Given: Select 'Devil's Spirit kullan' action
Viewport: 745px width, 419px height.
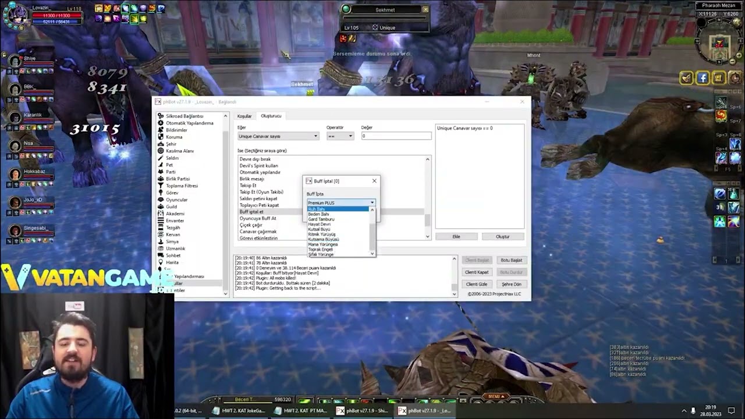Looking at the screenshot, I should tap(332, 166).
